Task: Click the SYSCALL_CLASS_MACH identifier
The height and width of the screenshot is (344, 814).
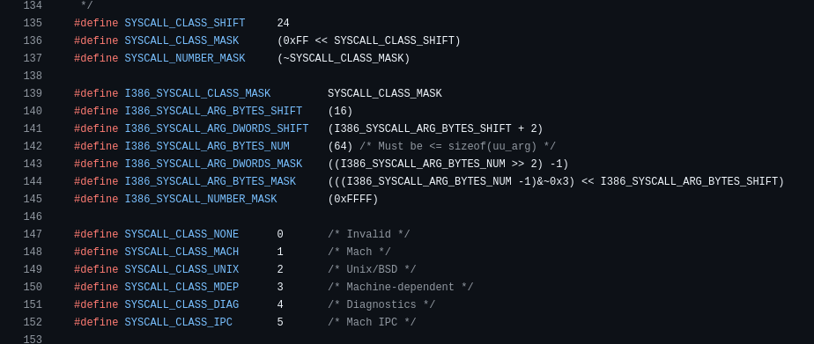Action: [x=181, y=253]
